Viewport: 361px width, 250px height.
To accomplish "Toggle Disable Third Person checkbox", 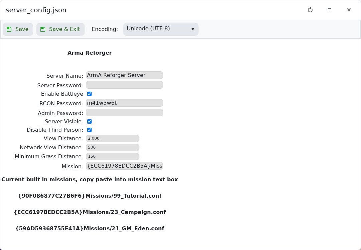I will point(89,130).
